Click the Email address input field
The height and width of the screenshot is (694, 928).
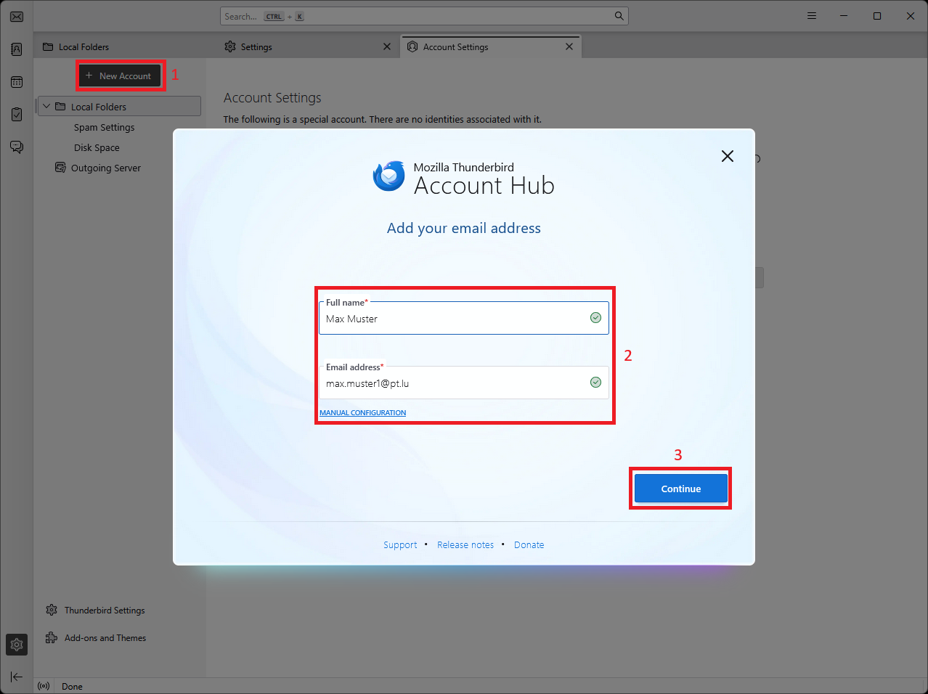[454, 383]
